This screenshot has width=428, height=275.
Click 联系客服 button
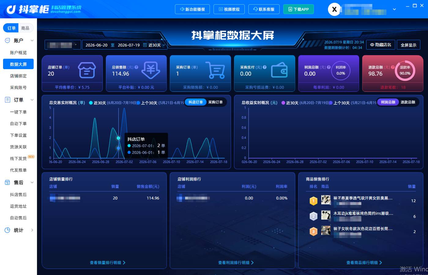[264, 9]
